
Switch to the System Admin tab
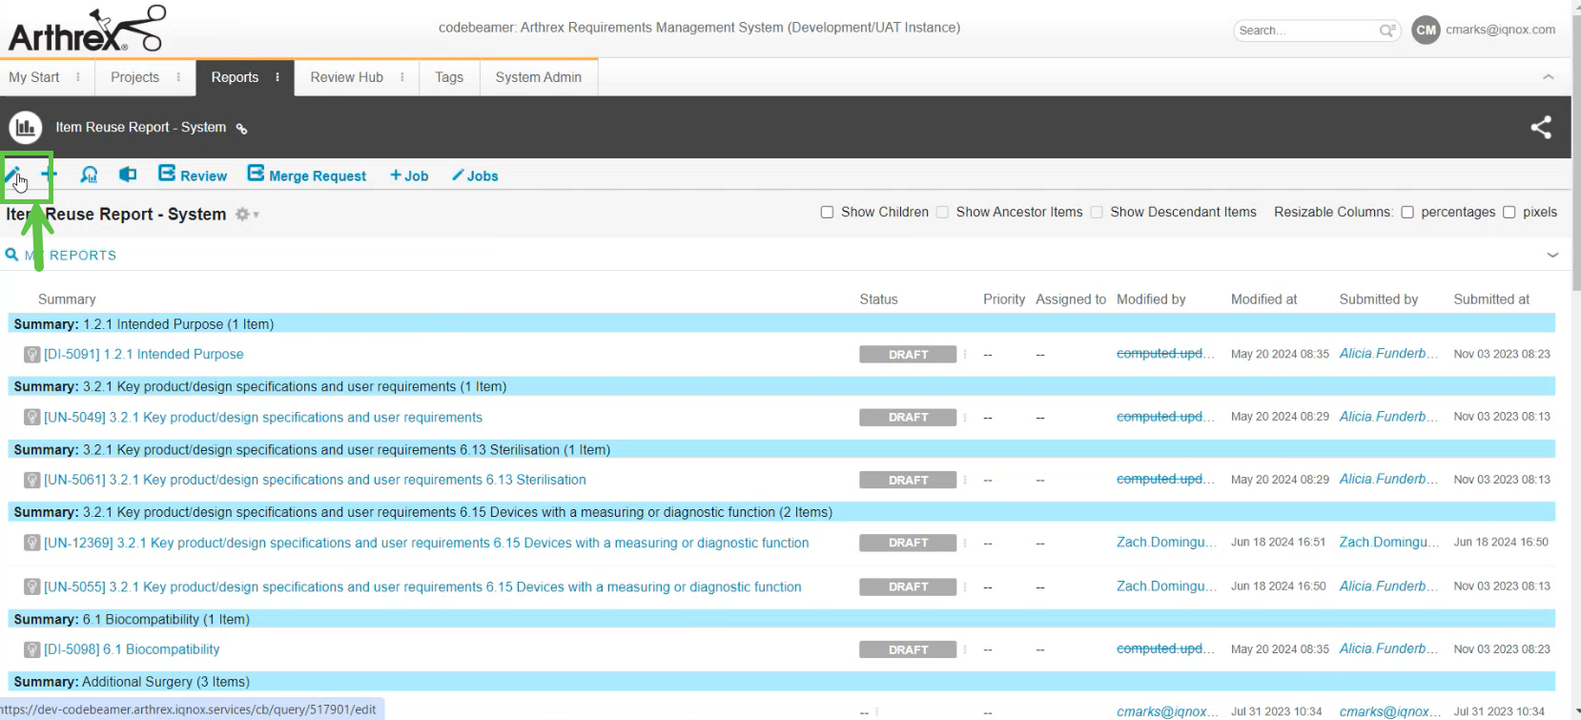[538, 77]
